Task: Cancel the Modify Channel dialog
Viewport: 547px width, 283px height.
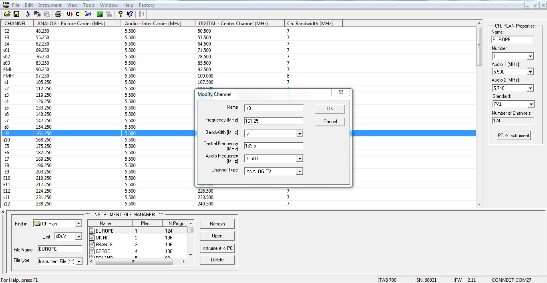Action: click(x=330, y=122)
